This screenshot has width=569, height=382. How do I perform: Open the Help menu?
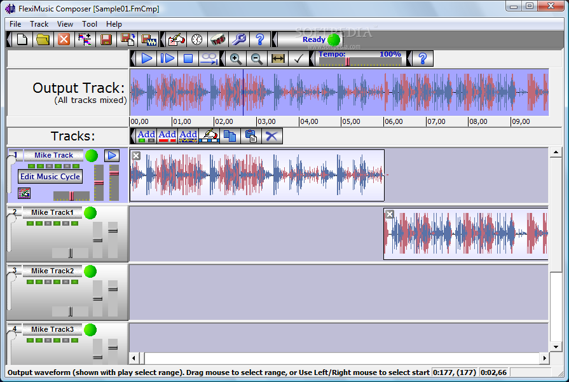point(114,24)
